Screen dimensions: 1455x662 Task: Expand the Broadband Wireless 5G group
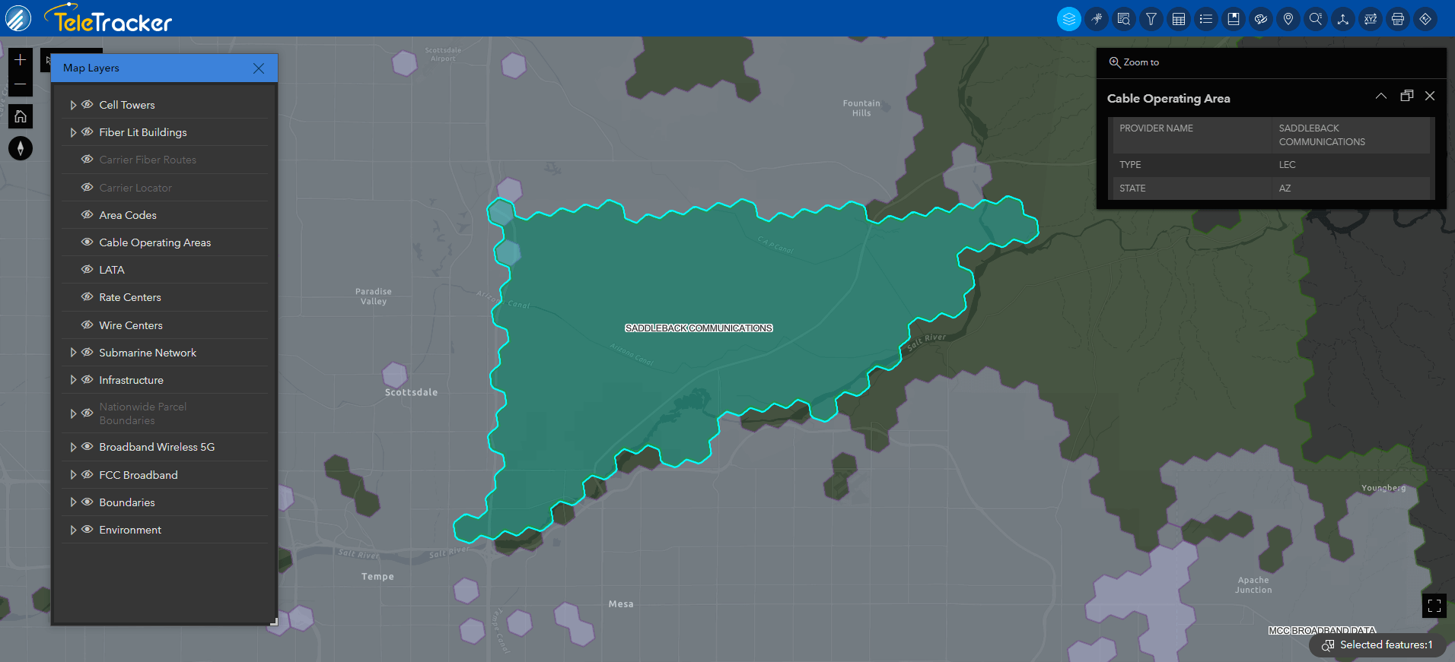tap(73, 447)
